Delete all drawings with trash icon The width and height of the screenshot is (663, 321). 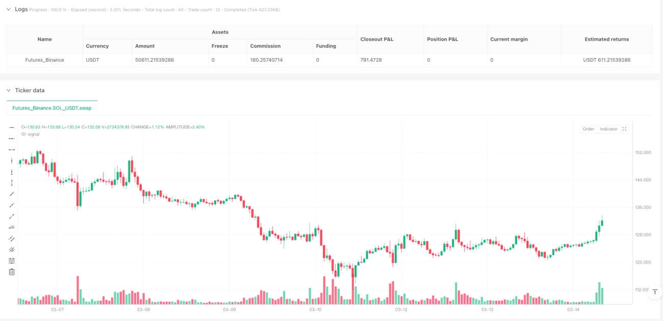coord(12,272)
